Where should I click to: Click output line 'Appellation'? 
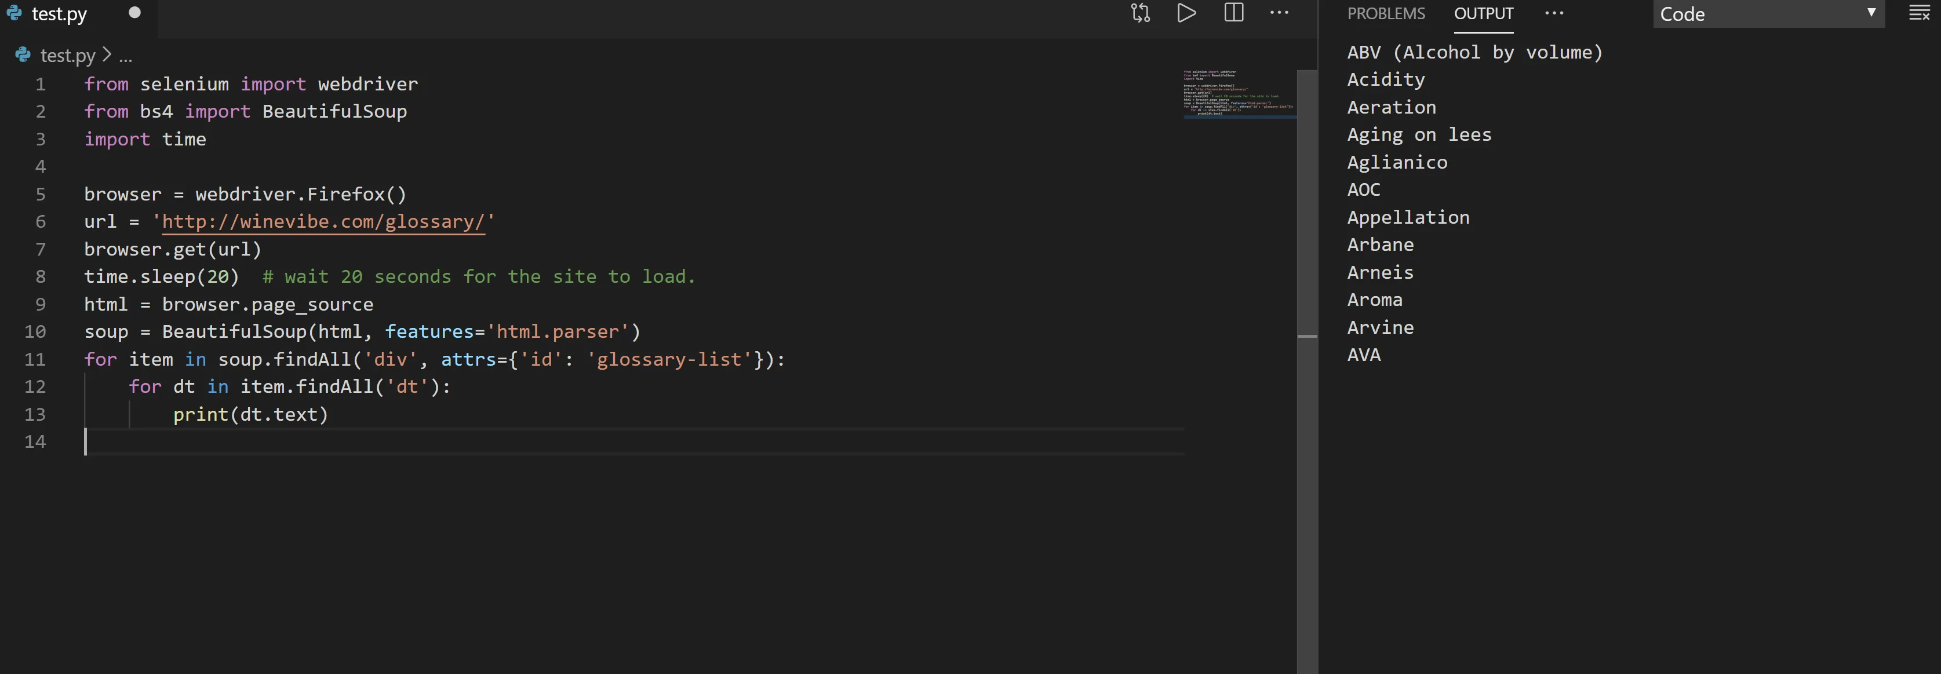click(1408, 218)
